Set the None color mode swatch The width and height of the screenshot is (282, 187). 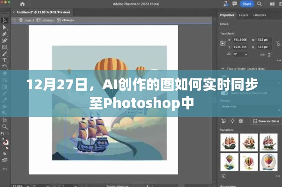(7, 148)
